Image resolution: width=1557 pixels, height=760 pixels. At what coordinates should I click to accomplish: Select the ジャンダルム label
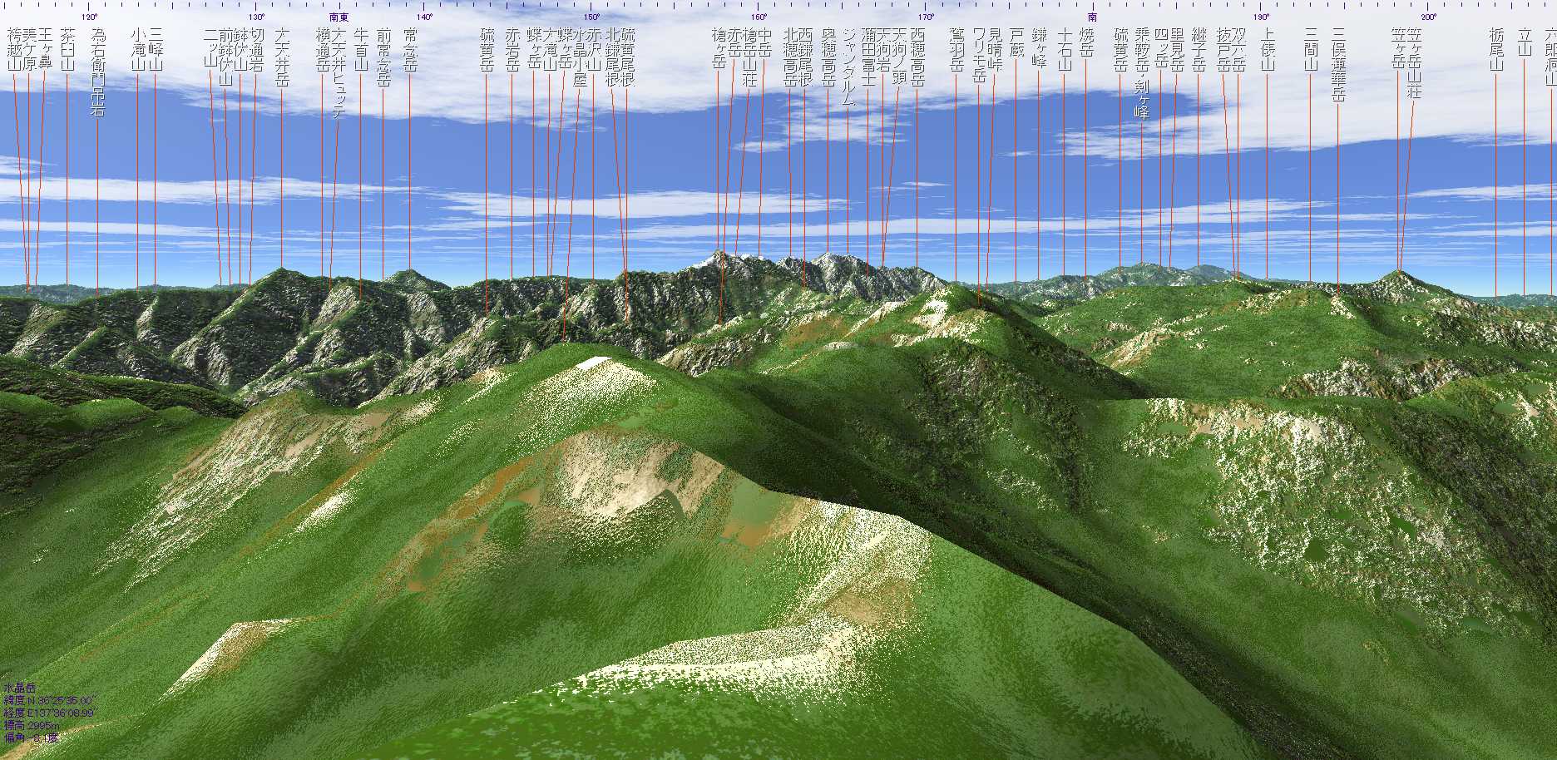(x=848, y=67)
